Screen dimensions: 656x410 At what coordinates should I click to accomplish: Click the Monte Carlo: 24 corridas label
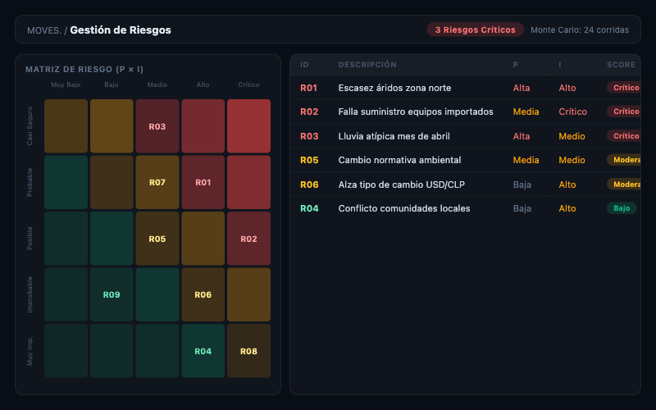click(580, 30)
